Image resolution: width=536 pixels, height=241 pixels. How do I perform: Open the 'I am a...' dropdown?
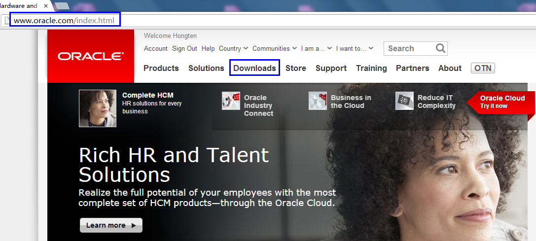pos(316,48)
